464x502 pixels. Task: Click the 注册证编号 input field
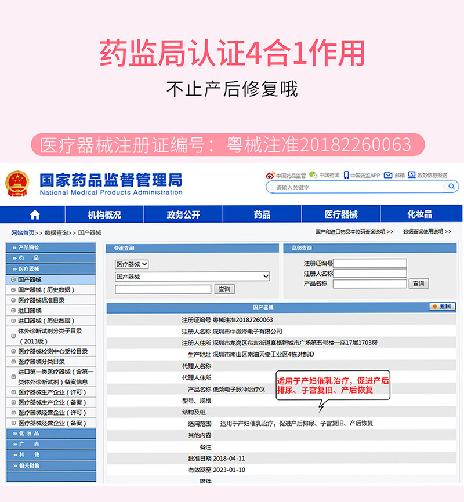tap(370, 263)
